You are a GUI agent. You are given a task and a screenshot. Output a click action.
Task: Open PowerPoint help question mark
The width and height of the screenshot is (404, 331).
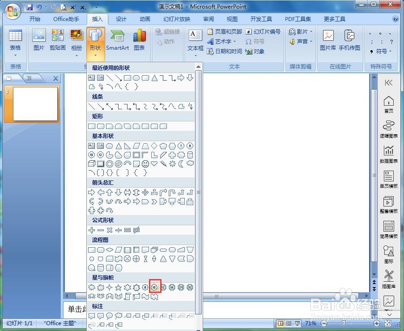(x=395, y=19)
